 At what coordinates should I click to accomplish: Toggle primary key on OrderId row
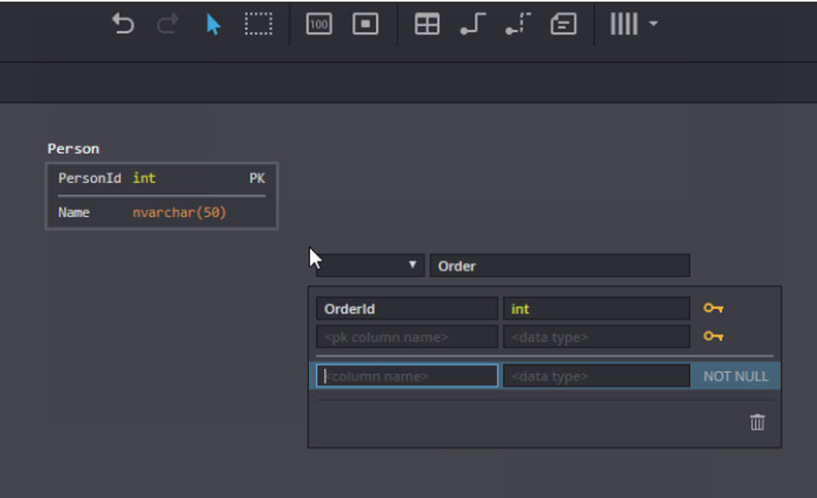(713, 308)
